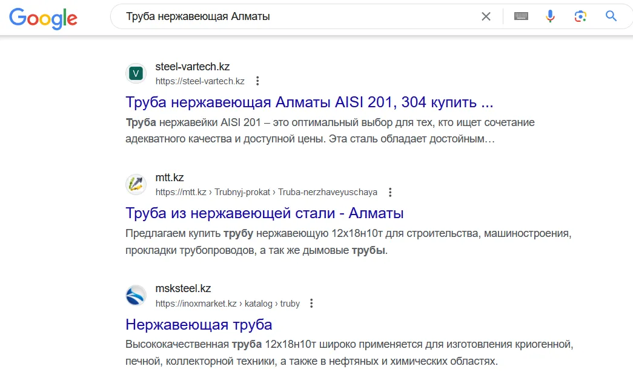The image size is (633, 386).
Task: Click snippet Высококачественная труба 12х18н10т
Action: click(349, 353)
